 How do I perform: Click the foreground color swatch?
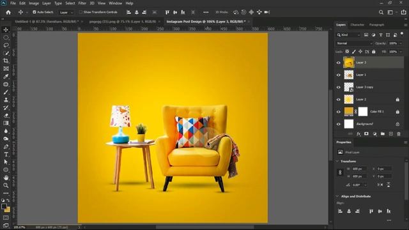(x=4, y=206)
